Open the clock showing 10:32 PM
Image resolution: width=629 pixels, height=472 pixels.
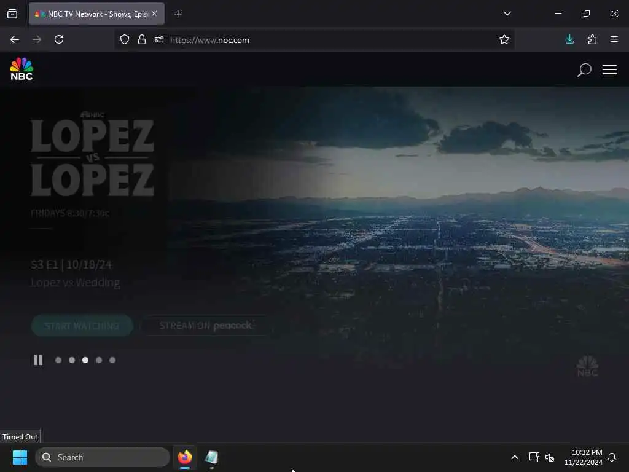(x=584, y=457)
